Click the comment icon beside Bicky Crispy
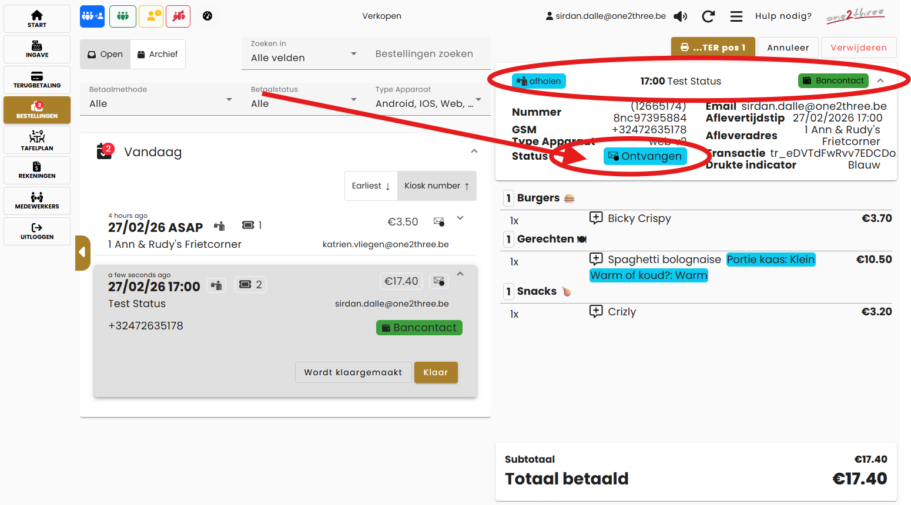Screen dimensions: 911x505 (x=596, y=218)
